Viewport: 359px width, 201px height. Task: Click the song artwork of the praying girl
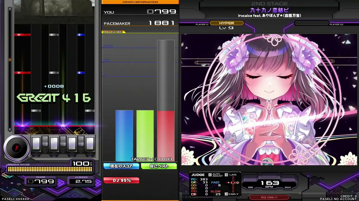click(269, 100)
